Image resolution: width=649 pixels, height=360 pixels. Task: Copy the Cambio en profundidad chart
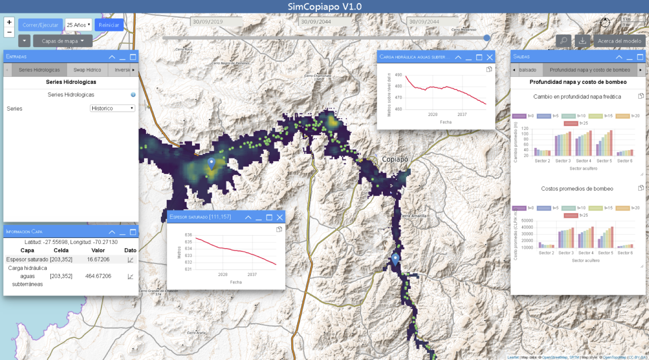tap(641, 96)
